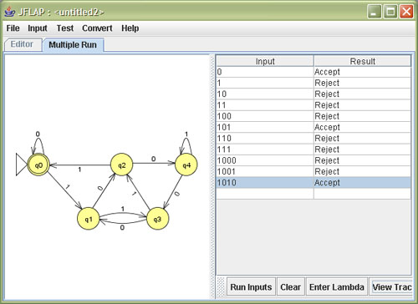The width and height of the screenshot is (418, 304).
Task: Select the input cell '101'
Action: point(265,127)
